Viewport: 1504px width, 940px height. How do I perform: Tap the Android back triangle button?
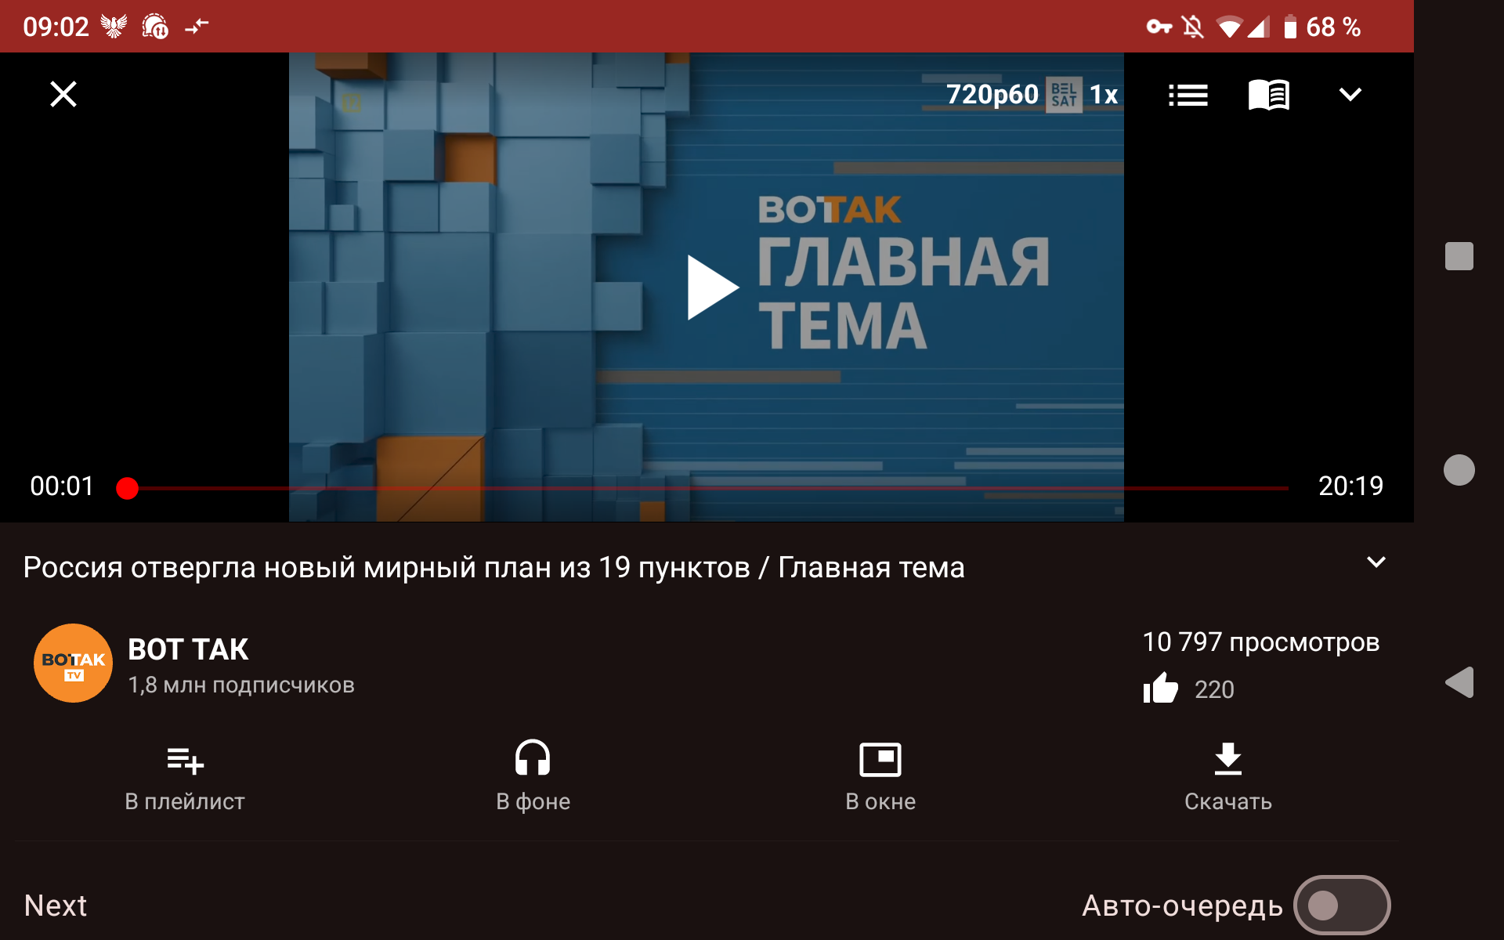click(1459, 682)
